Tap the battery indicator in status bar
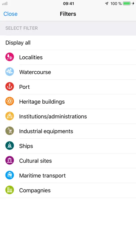 click(127, 3)
